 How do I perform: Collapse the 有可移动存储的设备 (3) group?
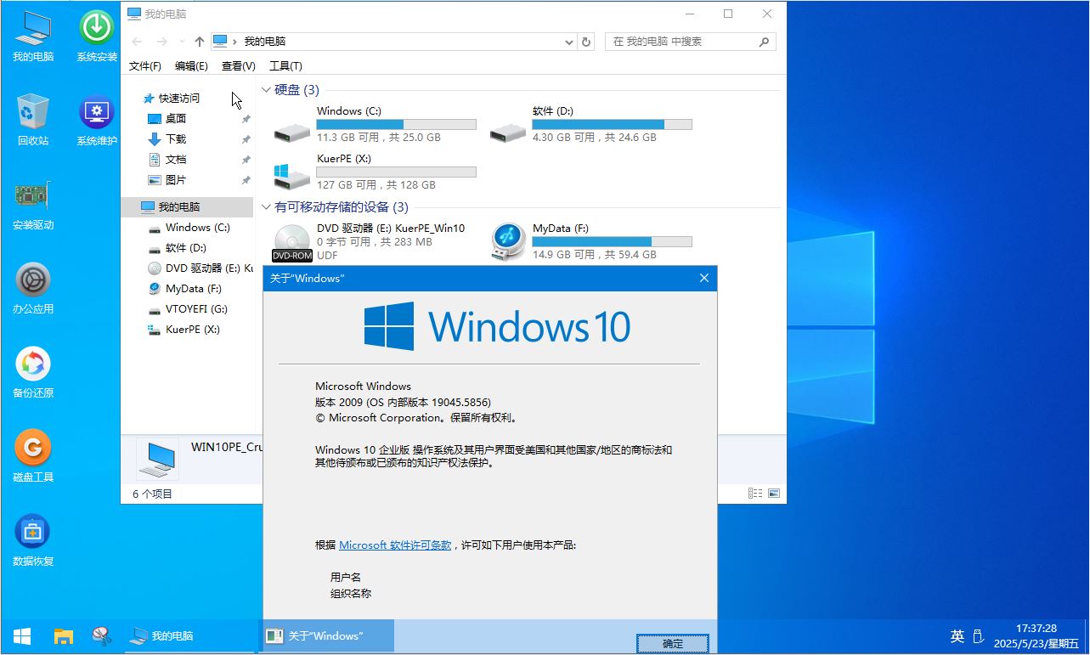pyautogui.click(x=266, y=207)
